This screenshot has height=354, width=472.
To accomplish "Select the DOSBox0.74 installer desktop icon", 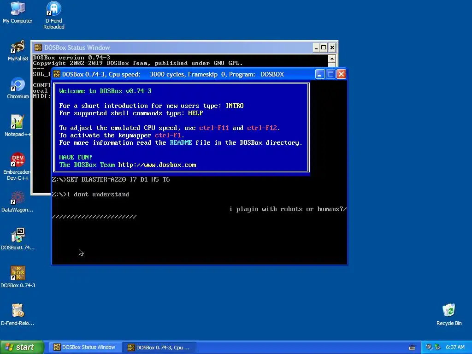I will click(x=18, y=239).
